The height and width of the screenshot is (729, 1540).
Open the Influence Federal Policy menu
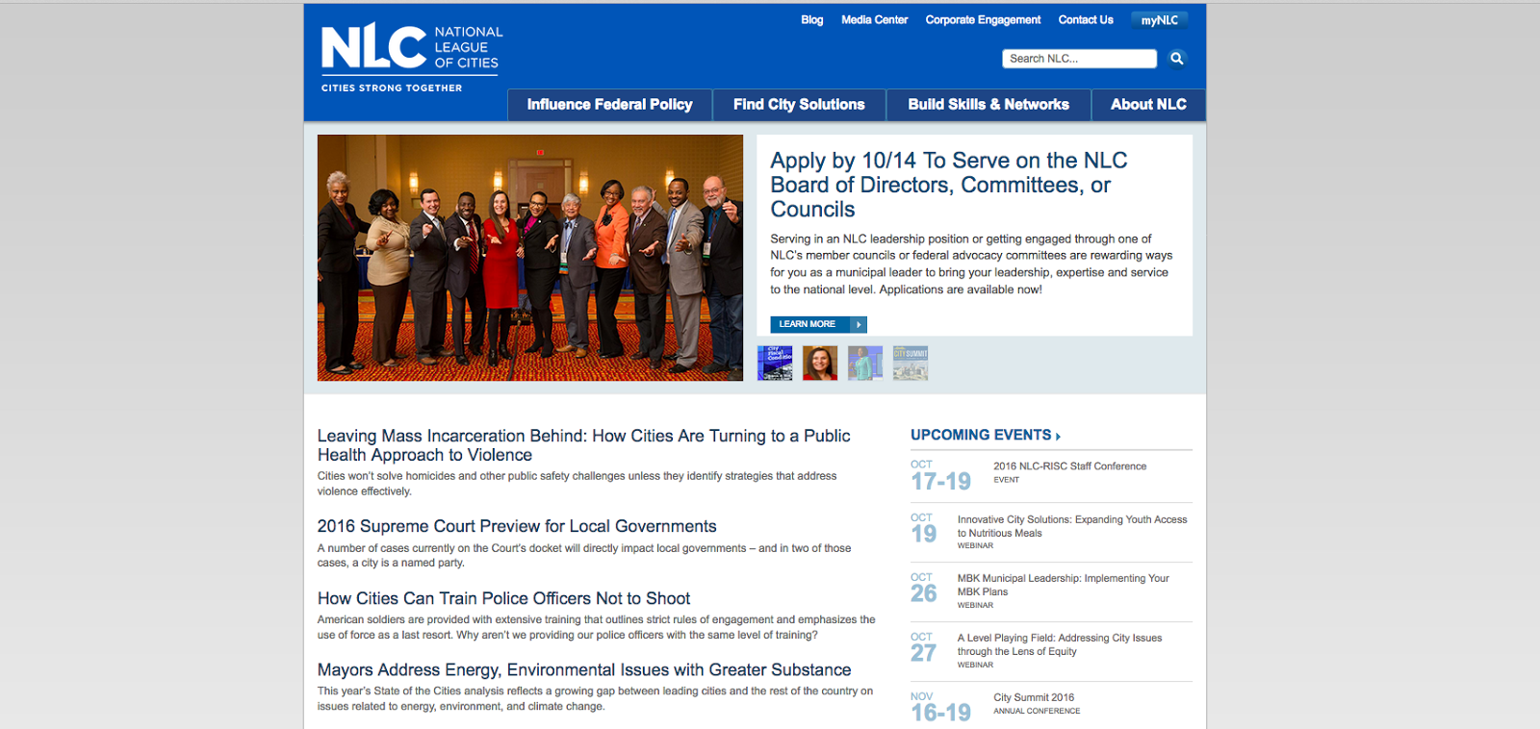coord(609,105)
